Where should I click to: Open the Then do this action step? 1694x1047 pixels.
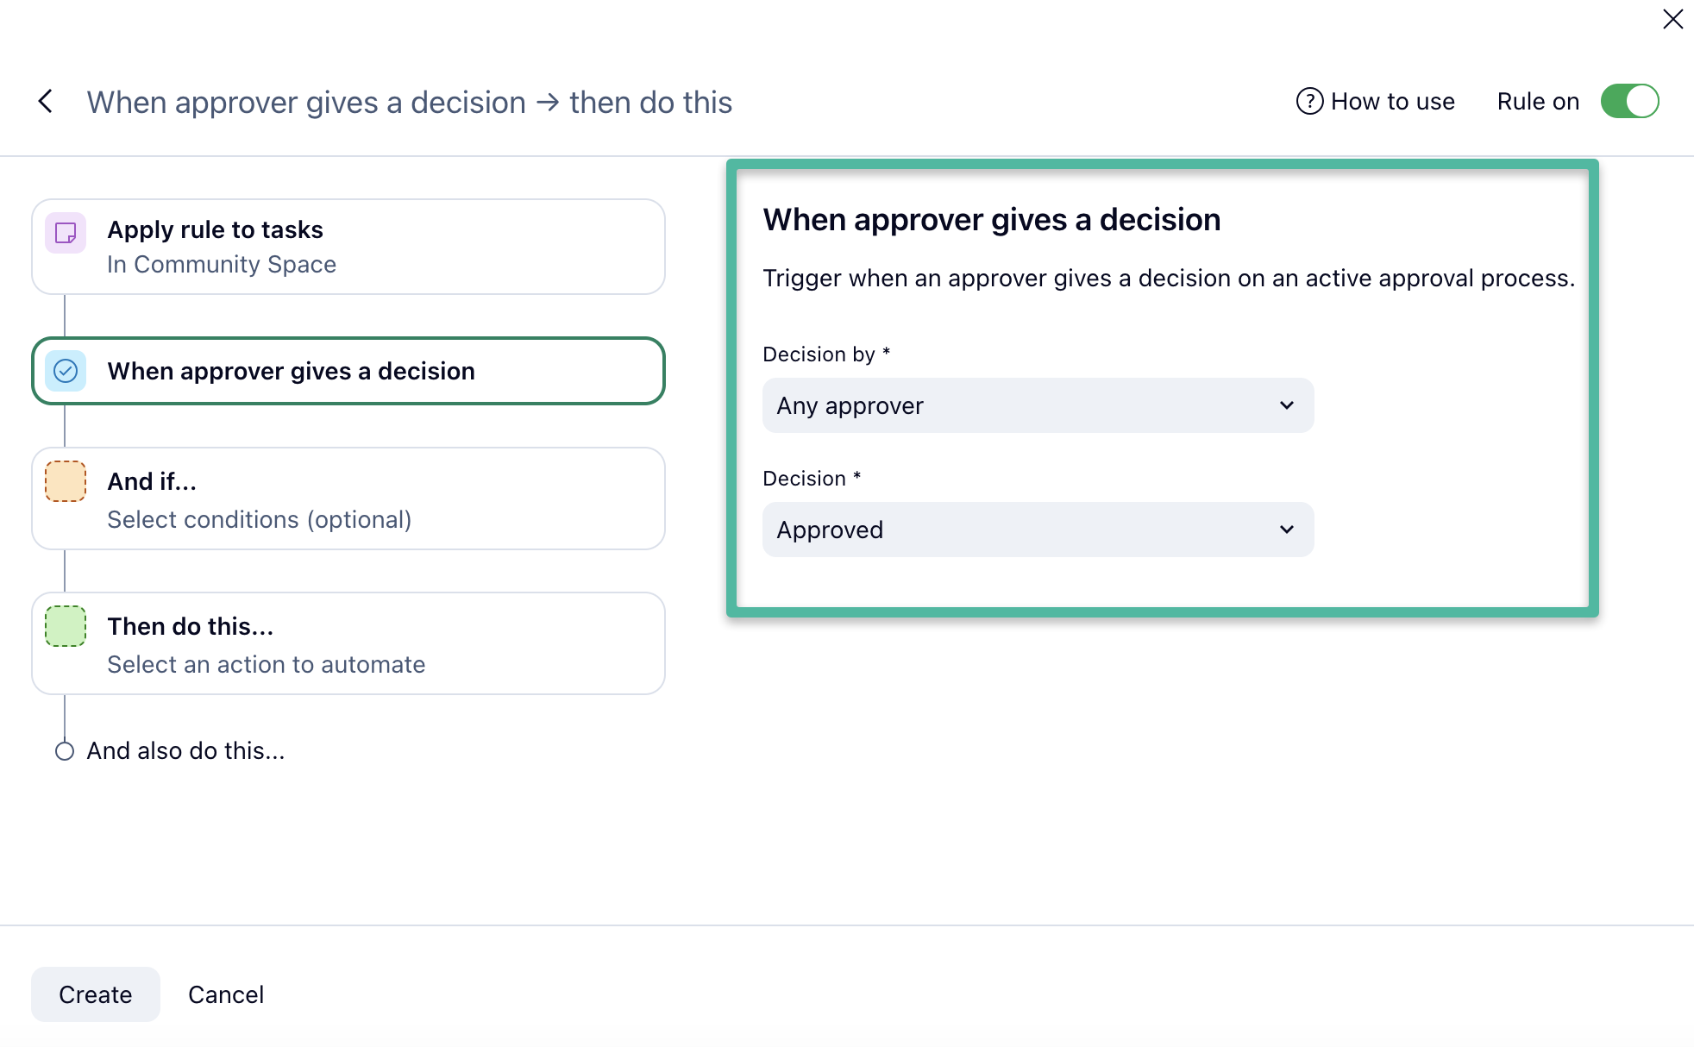coord(348,643)
